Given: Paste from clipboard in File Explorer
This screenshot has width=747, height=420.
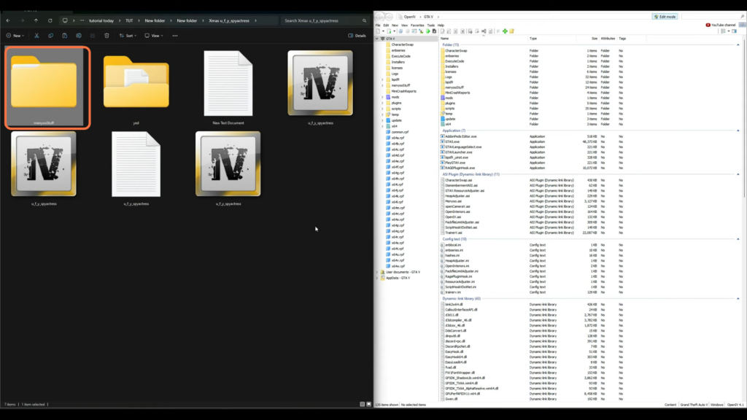Looking at the screenshot, I should (x=65, y=36).
